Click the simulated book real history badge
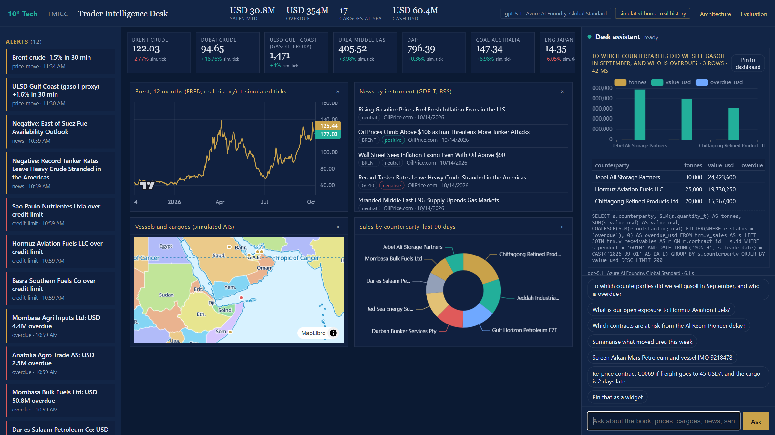Viewport: 775px width, 435px height. click(x=652, y=14)
